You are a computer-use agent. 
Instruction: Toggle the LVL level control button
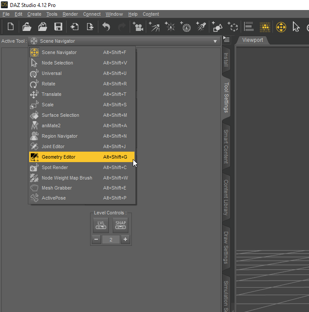(x=101, y=225)
